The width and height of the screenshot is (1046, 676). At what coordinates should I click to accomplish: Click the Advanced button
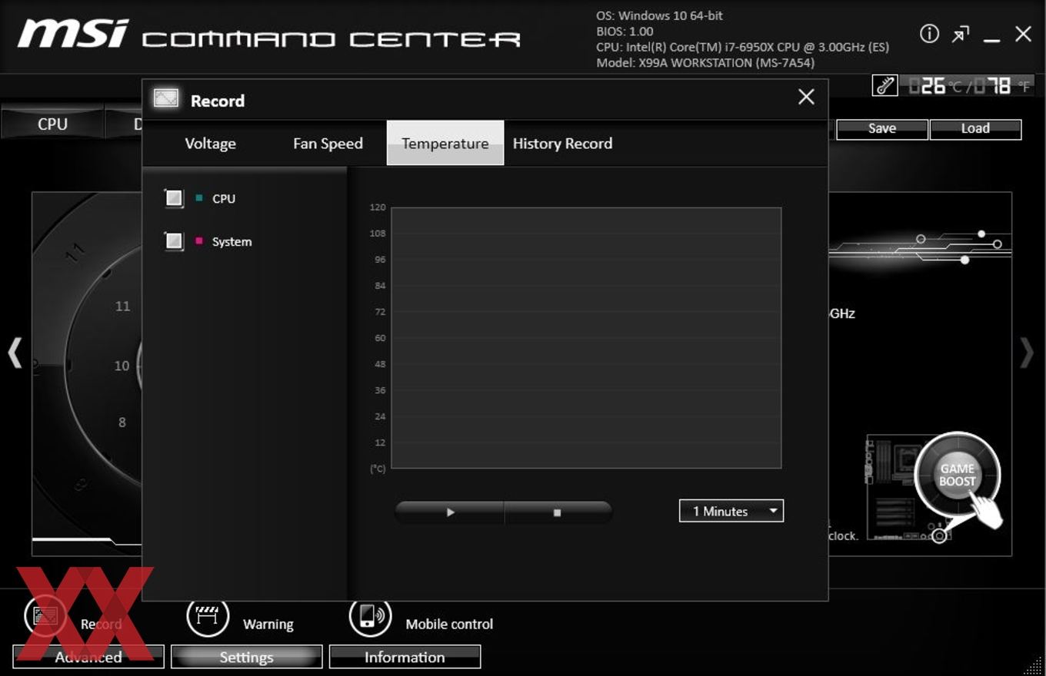pos(88,657)
